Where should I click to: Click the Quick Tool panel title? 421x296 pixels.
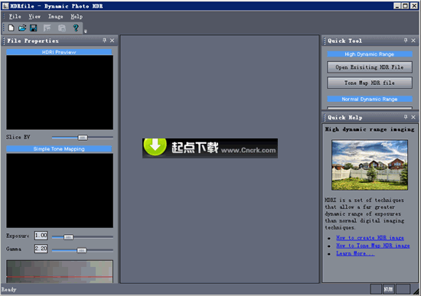tap(344, 41)
